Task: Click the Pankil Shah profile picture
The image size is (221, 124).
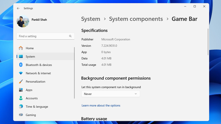Action: (x=23, y=21)
